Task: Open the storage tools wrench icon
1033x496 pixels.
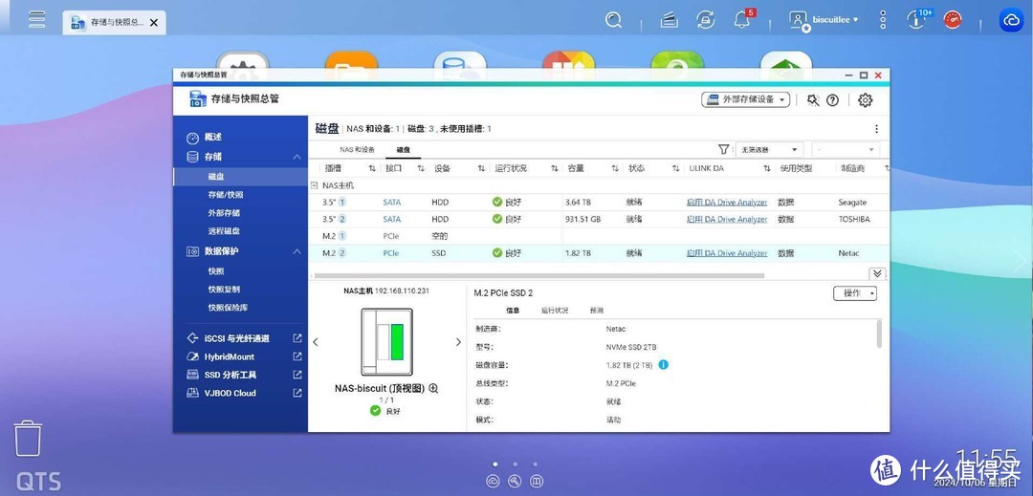Action: 814,100
